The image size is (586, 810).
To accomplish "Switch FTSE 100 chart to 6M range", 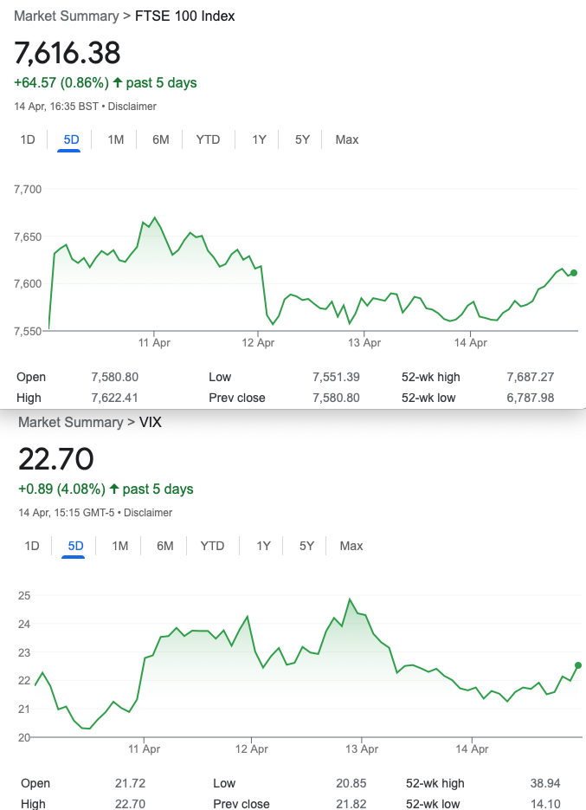I will coord(161,139).
